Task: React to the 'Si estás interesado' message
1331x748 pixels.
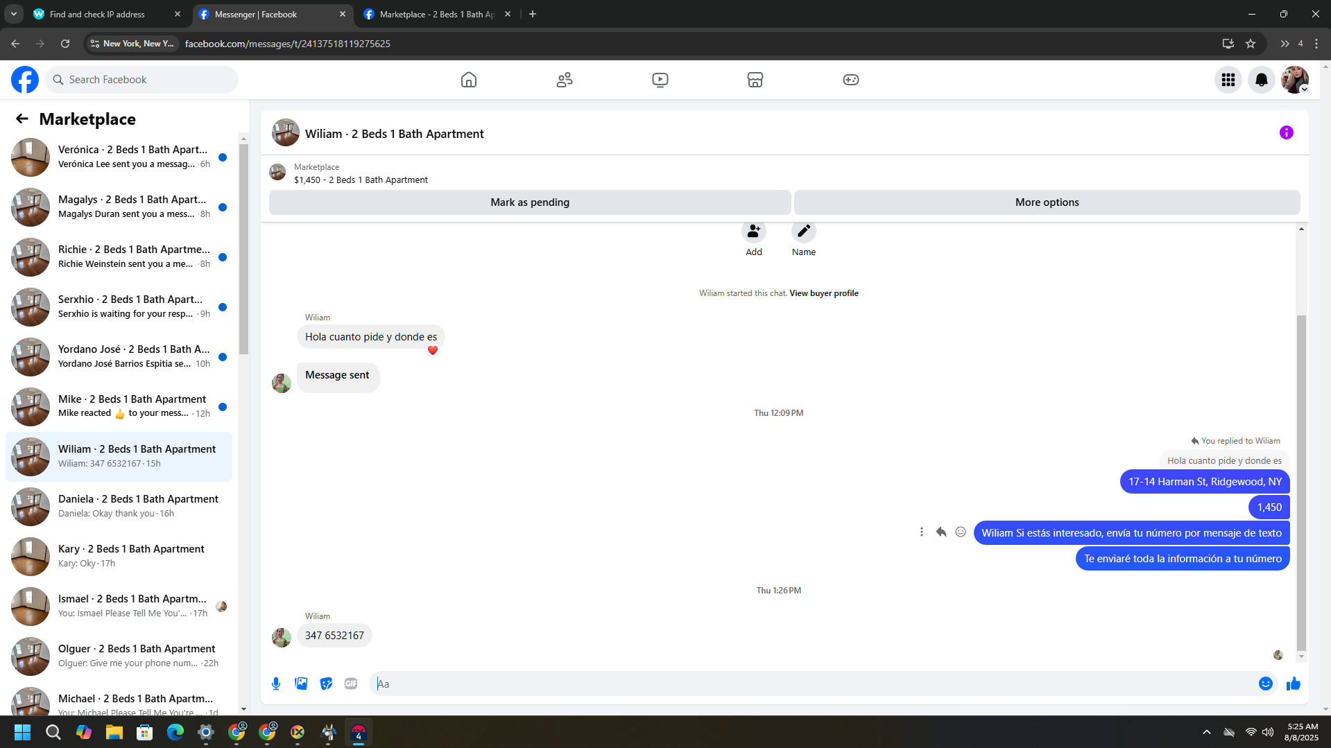Action: pos(961,532)
